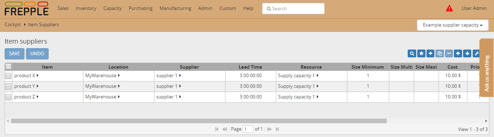Click the scrollbar left arrow
The height and width of the screenshot is (137, 494).
8,121
